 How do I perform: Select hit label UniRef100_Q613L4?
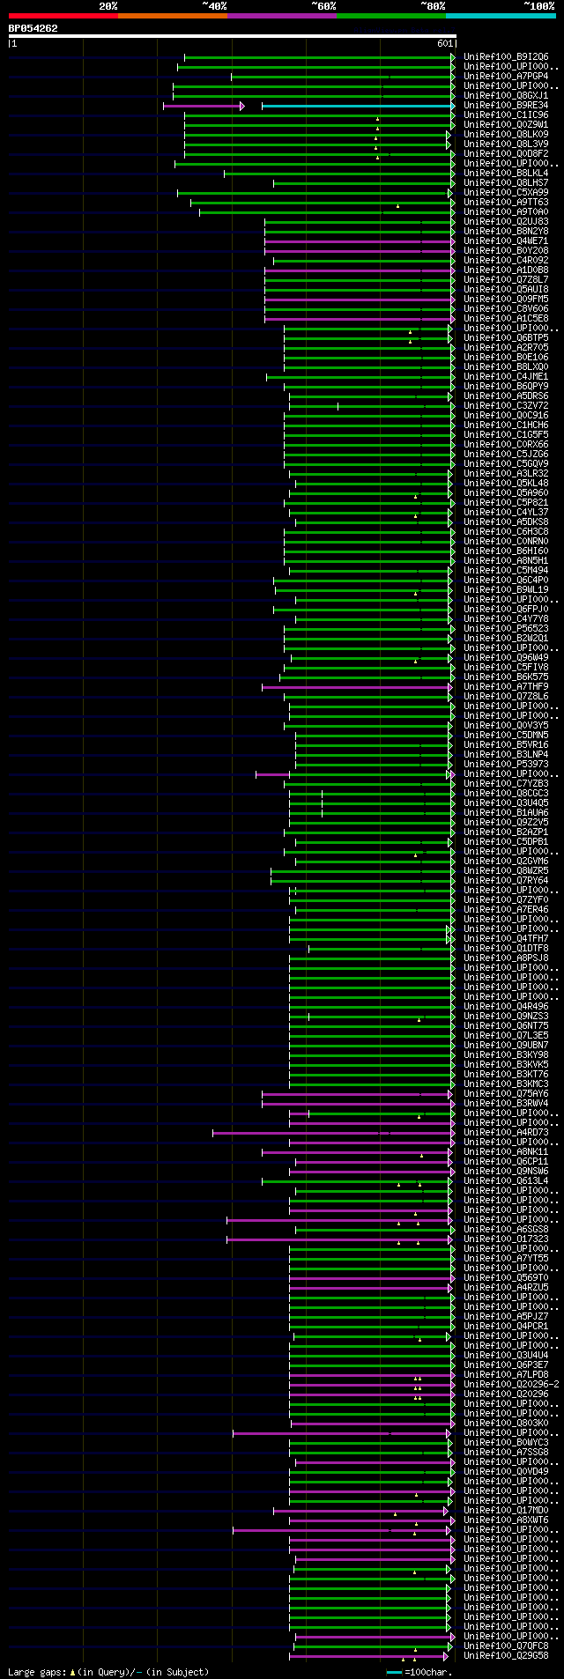(x=506, y=1180)
